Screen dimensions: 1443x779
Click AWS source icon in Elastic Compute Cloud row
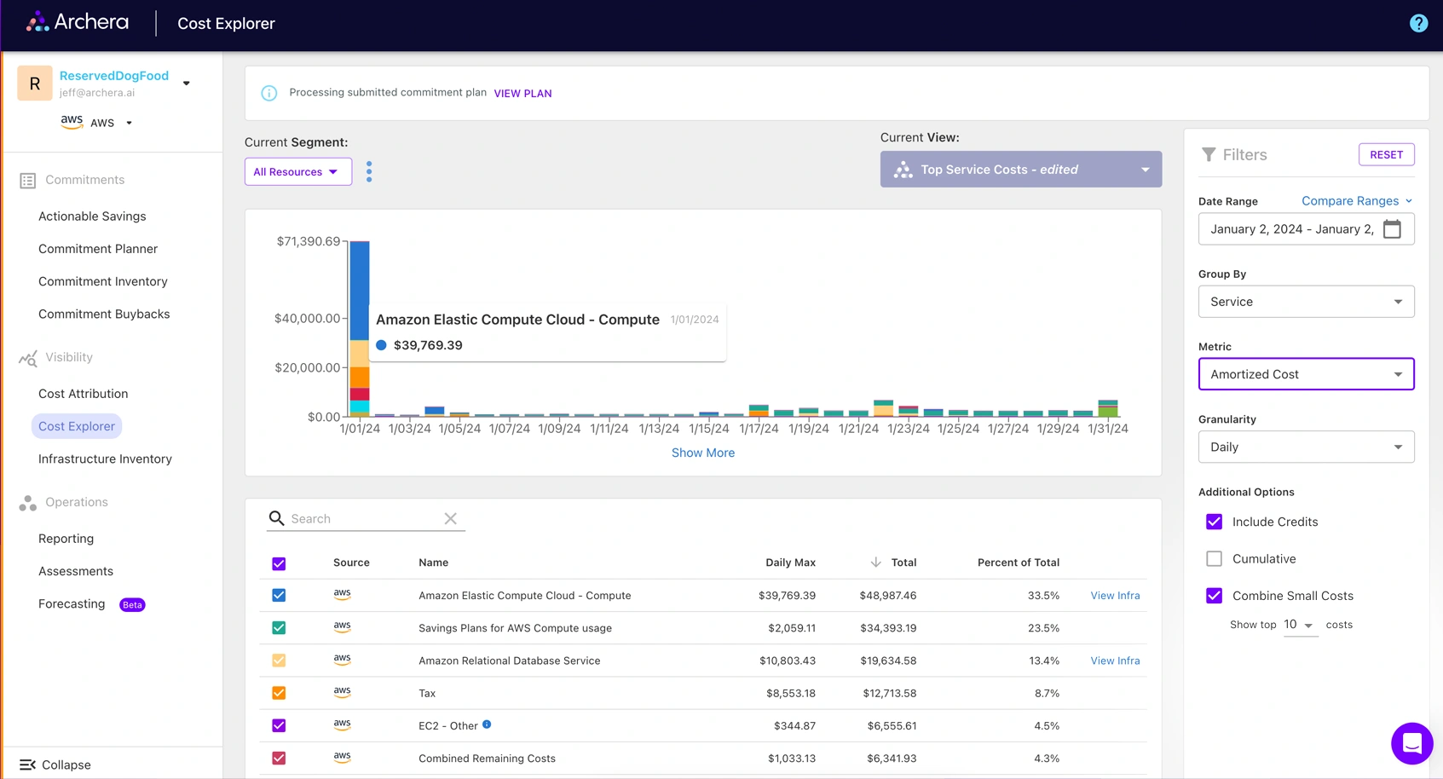point(342,594)
